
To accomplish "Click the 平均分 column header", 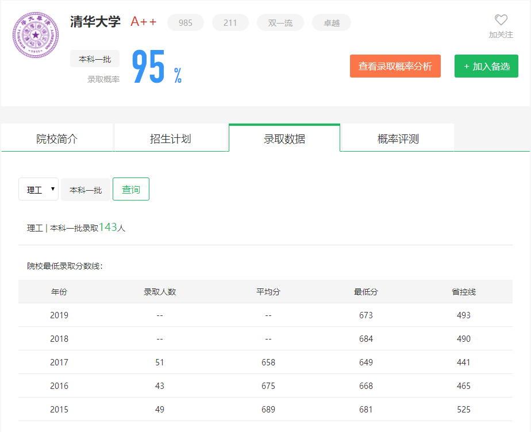I will point(268,292).
